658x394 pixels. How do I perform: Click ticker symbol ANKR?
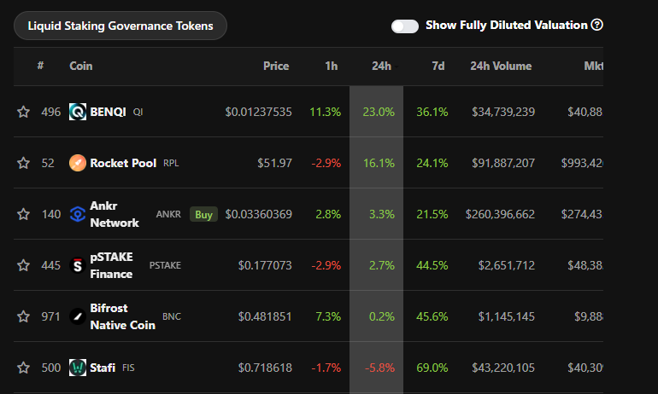point(168,214)
